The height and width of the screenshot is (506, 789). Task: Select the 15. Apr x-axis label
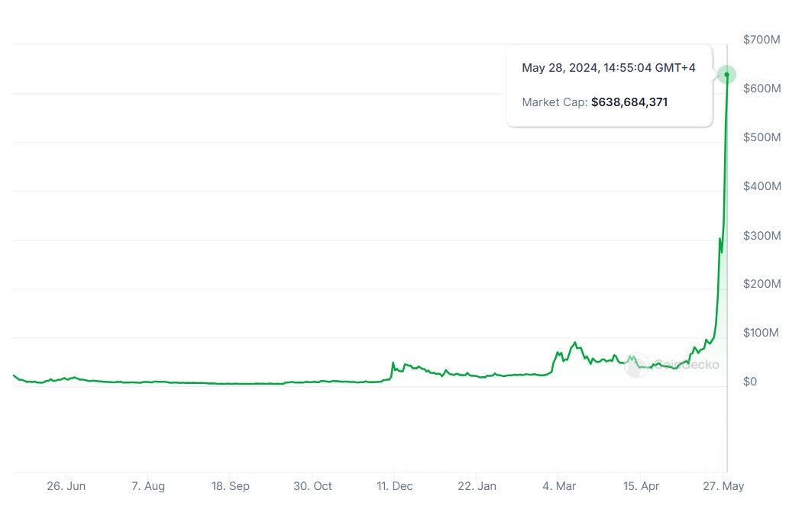pyautogui.click(x=641, y=486)
